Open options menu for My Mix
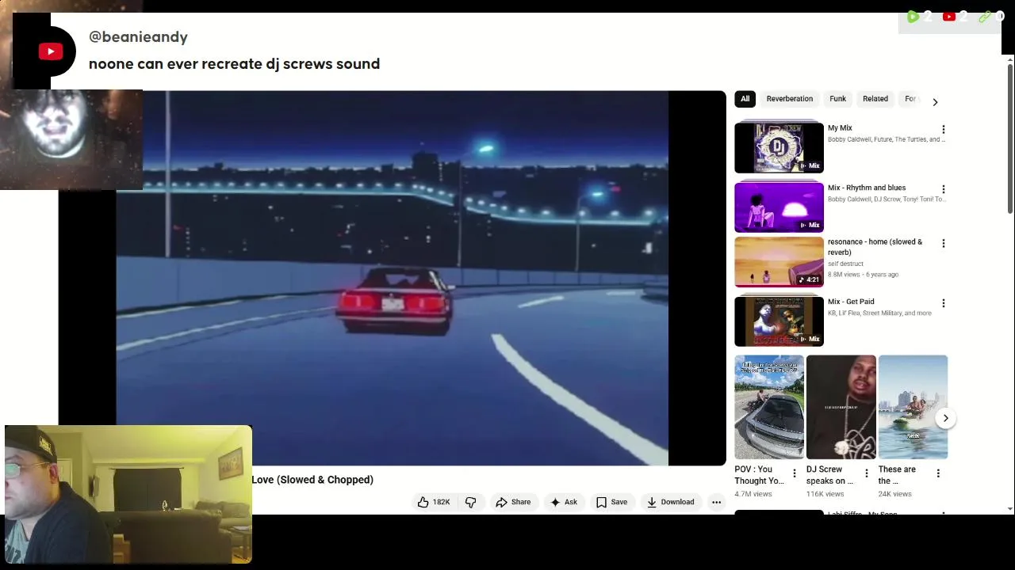This screenshot has height=570, width=1015. coord(943,129)
